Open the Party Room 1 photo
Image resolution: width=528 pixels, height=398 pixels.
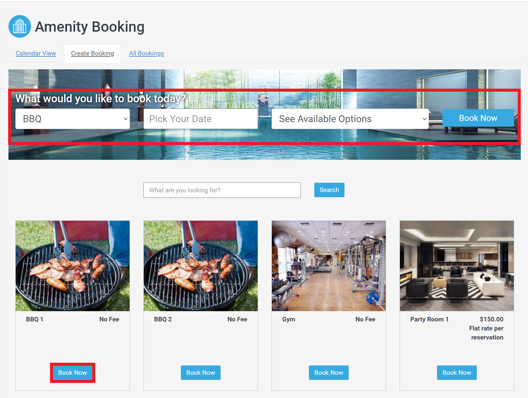pyautogui.click(x=457, y=266)
